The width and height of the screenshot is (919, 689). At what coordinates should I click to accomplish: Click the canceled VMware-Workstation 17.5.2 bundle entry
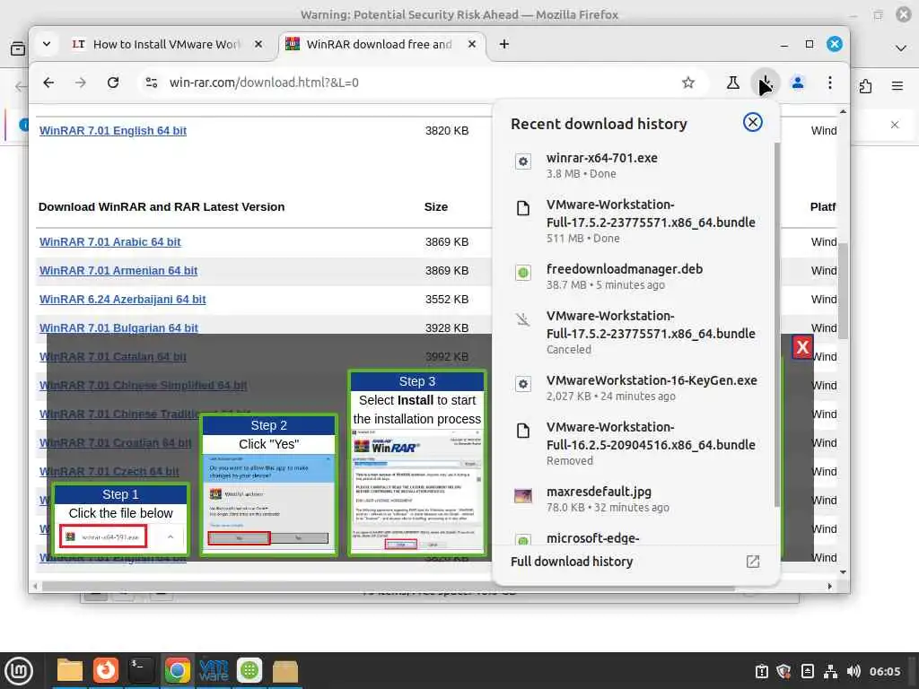coord(636,332)
